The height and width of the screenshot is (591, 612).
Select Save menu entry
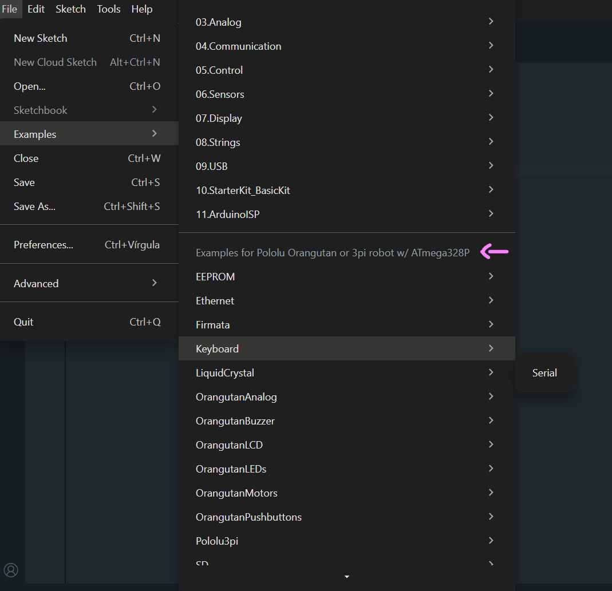(x=89, y=183)
